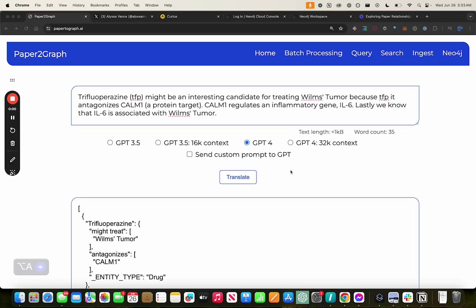Delete the recording with the trash icon
476x308 pixels.
point(12,143)
